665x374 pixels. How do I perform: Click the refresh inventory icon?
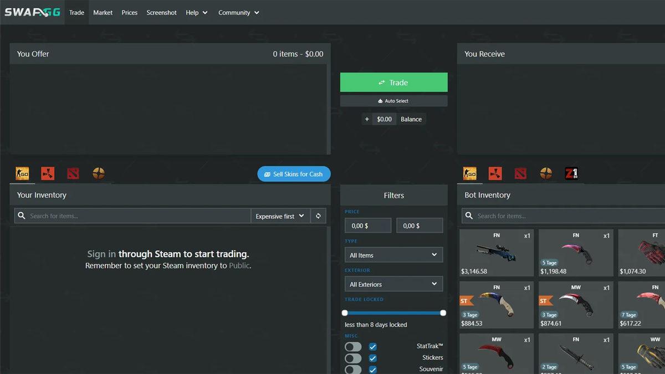pos(318,216)
